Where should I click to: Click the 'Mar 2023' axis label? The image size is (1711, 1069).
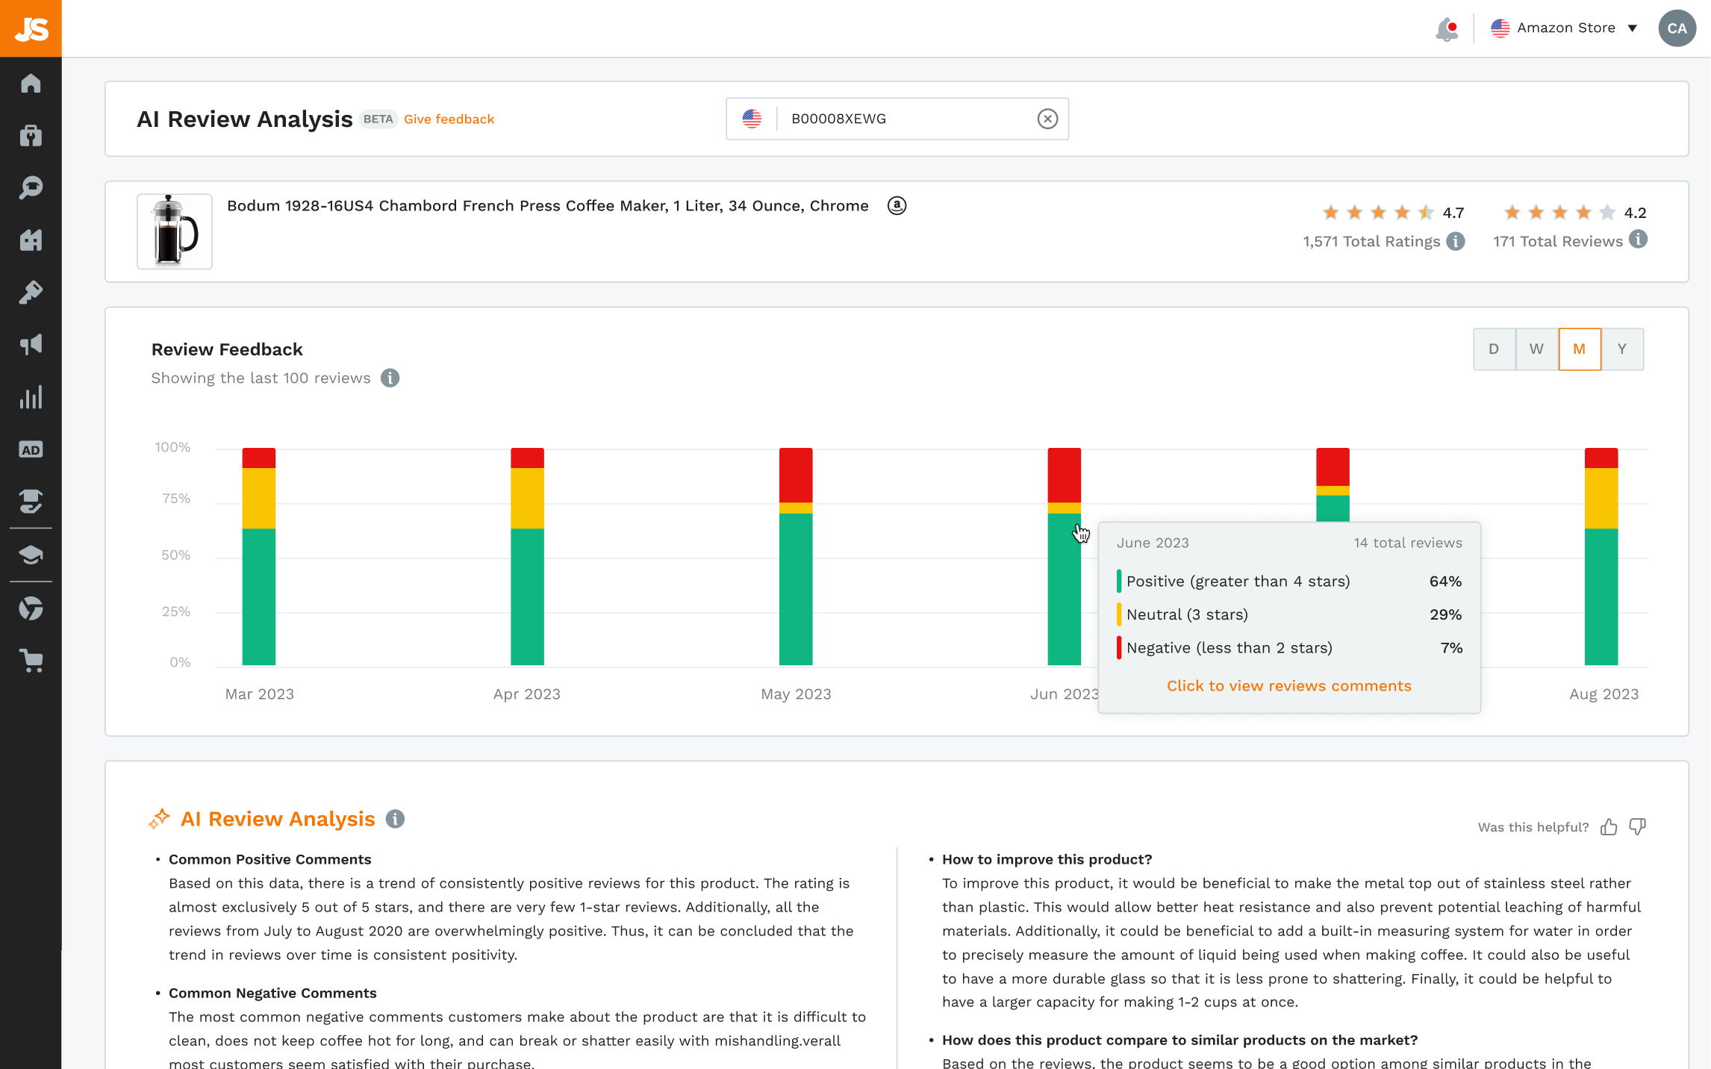pos(259,694)
